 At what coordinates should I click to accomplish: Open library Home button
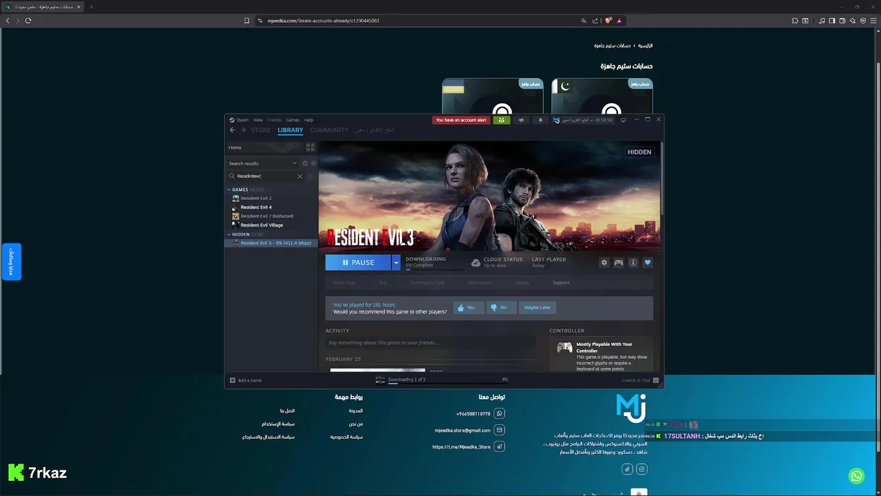[264, 147]
